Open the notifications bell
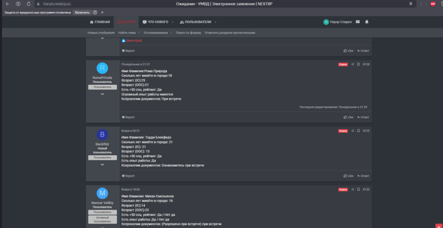Screen dimensions: 443x228 click(367, 22)
